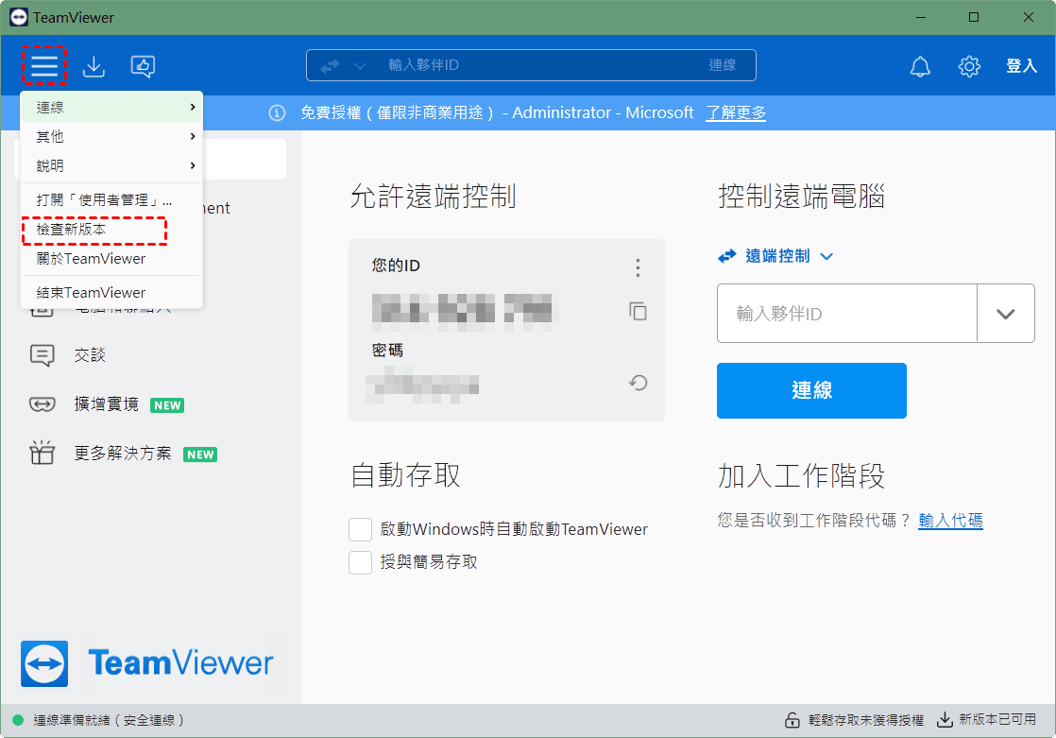Open the three-dot options in the ID card

[x=639, y=267]
